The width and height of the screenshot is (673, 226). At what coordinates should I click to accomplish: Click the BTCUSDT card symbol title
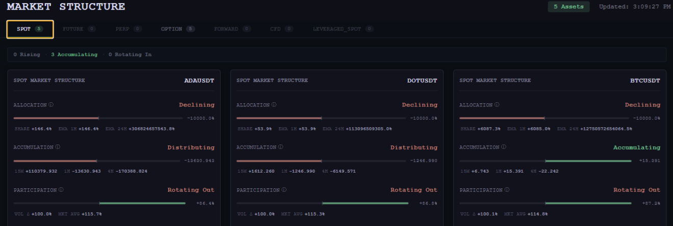(645, 80)
